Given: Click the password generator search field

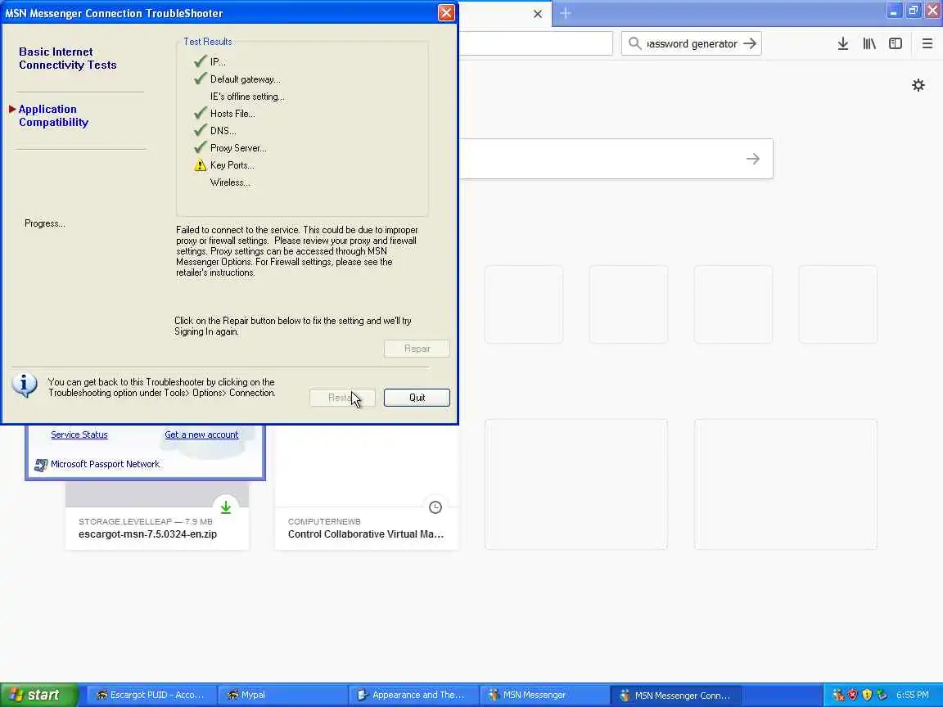Looking at the screenshot, I should coord(692,44).
